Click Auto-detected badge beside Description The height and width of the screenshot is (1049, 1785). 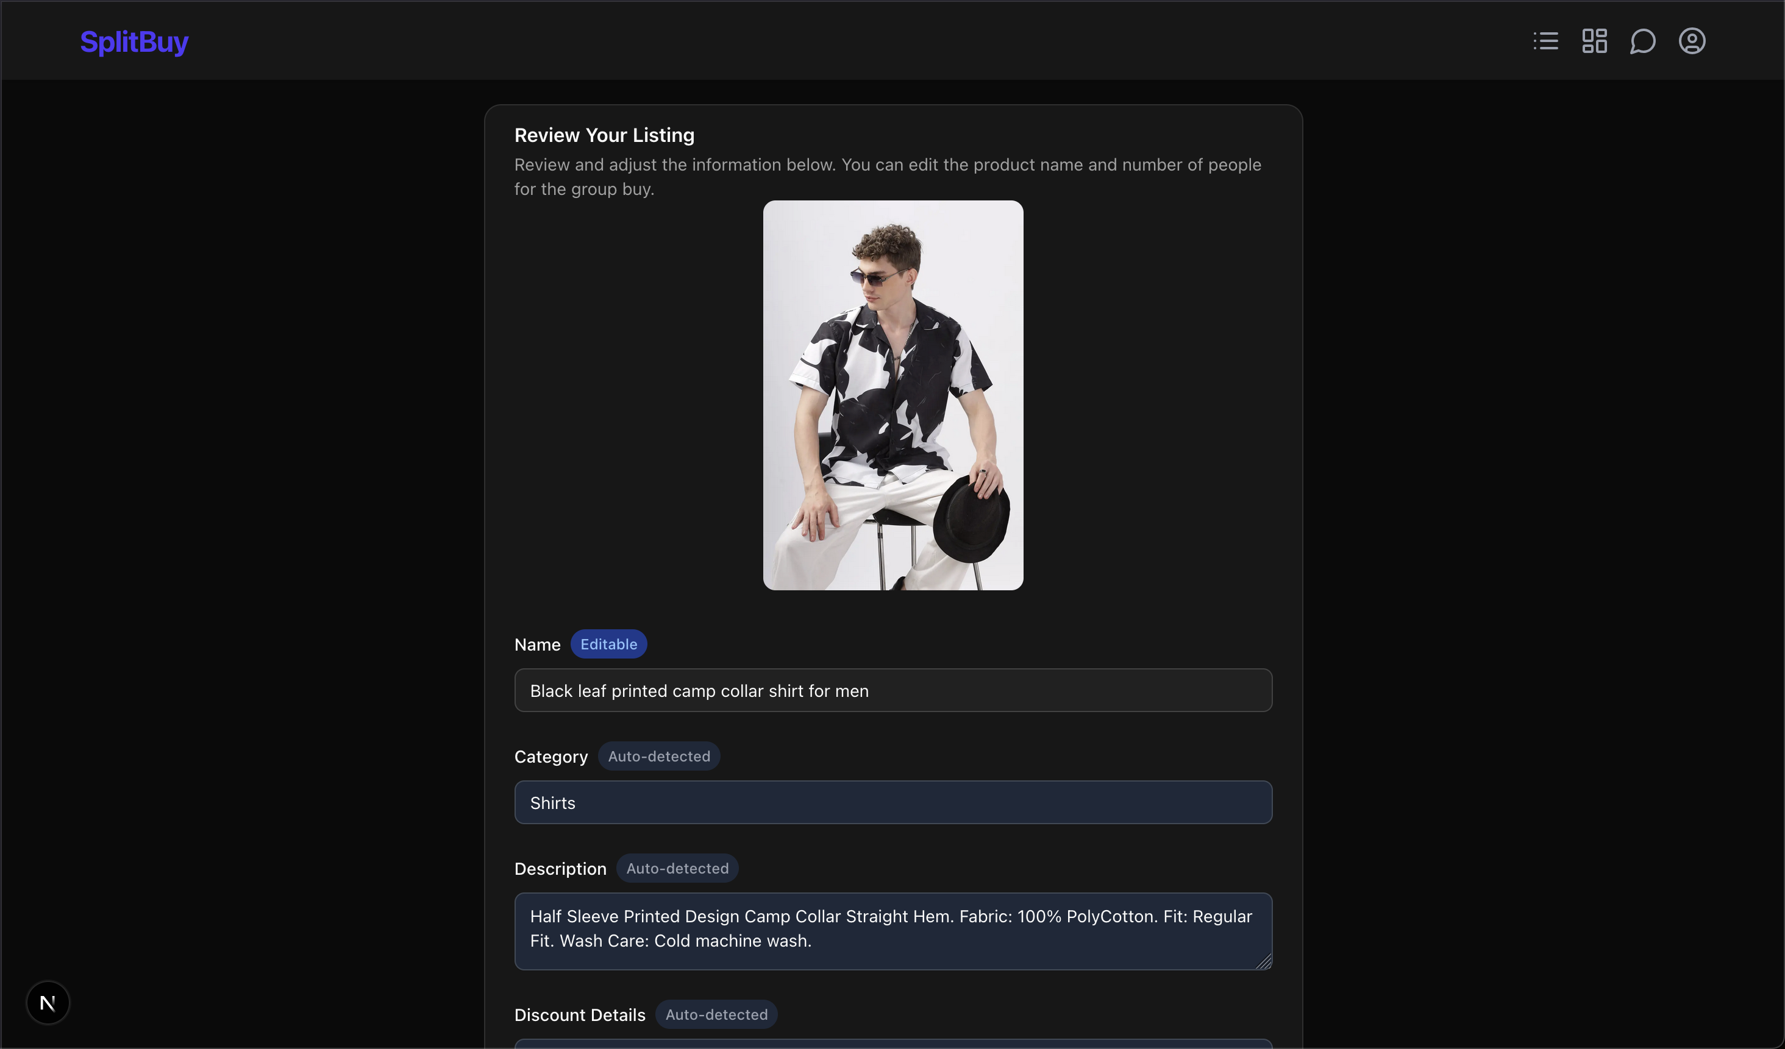(x=677, y=868)
